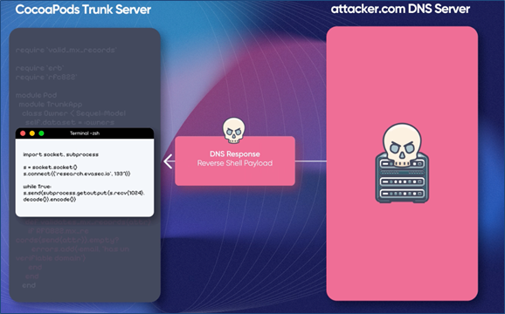This screenshot has width=505, height=314.
Task: Select the 'DNS Response' label
Action: pyautogui.click(x=235, y=154)
